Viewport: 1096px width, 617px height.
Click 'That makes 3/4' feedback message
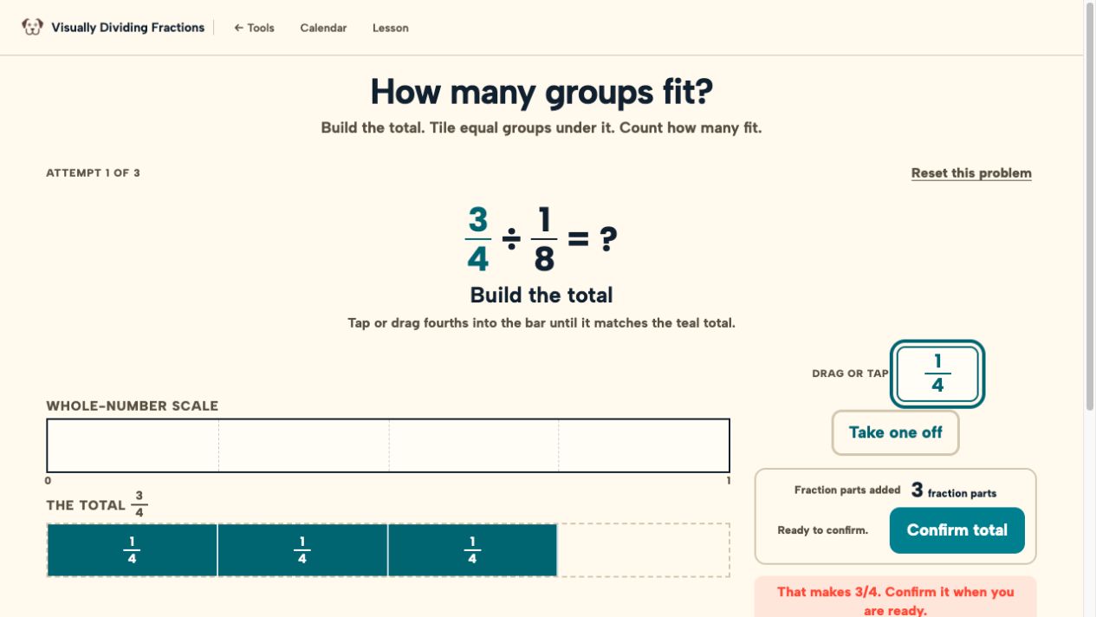pos(895,601)
